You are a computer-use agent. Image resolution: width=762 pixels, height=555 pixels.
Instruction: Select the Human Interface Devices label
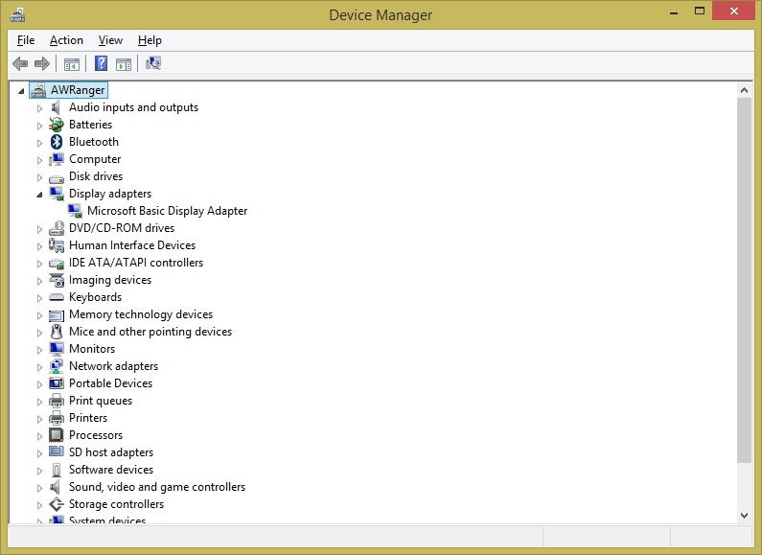click(x=132, y=245)
